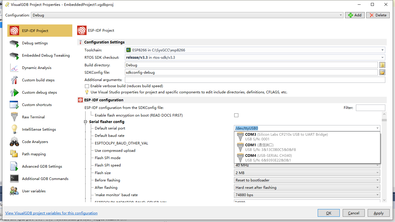Image resolution: width=395 pixels, height=222 pixels.
Task: Open Code Analyzers binoculars icon
Action: pyautogui.click(x=14, y=142)
